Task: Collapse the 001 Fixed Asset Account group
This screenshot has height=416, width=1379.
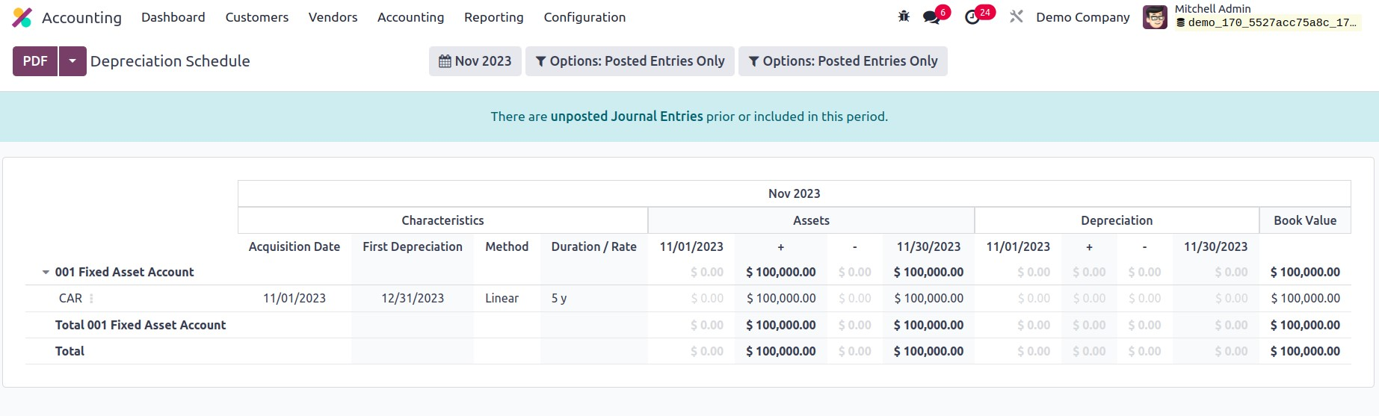Action: (46, 273)
